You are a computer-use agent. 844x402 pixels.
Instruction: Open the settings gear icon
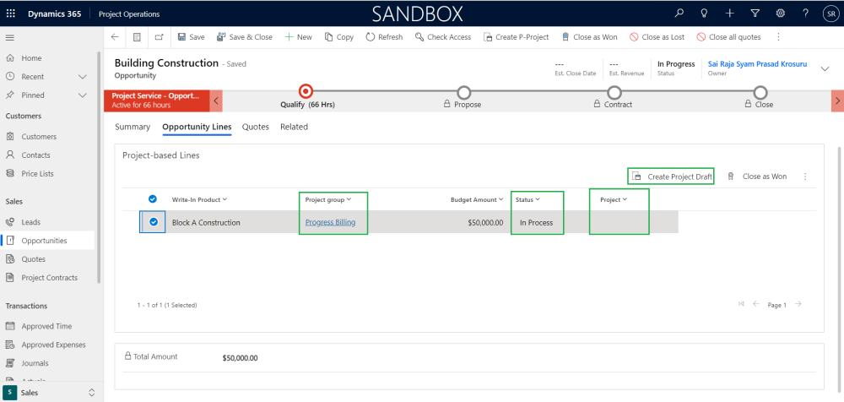[x=780, y=14]
